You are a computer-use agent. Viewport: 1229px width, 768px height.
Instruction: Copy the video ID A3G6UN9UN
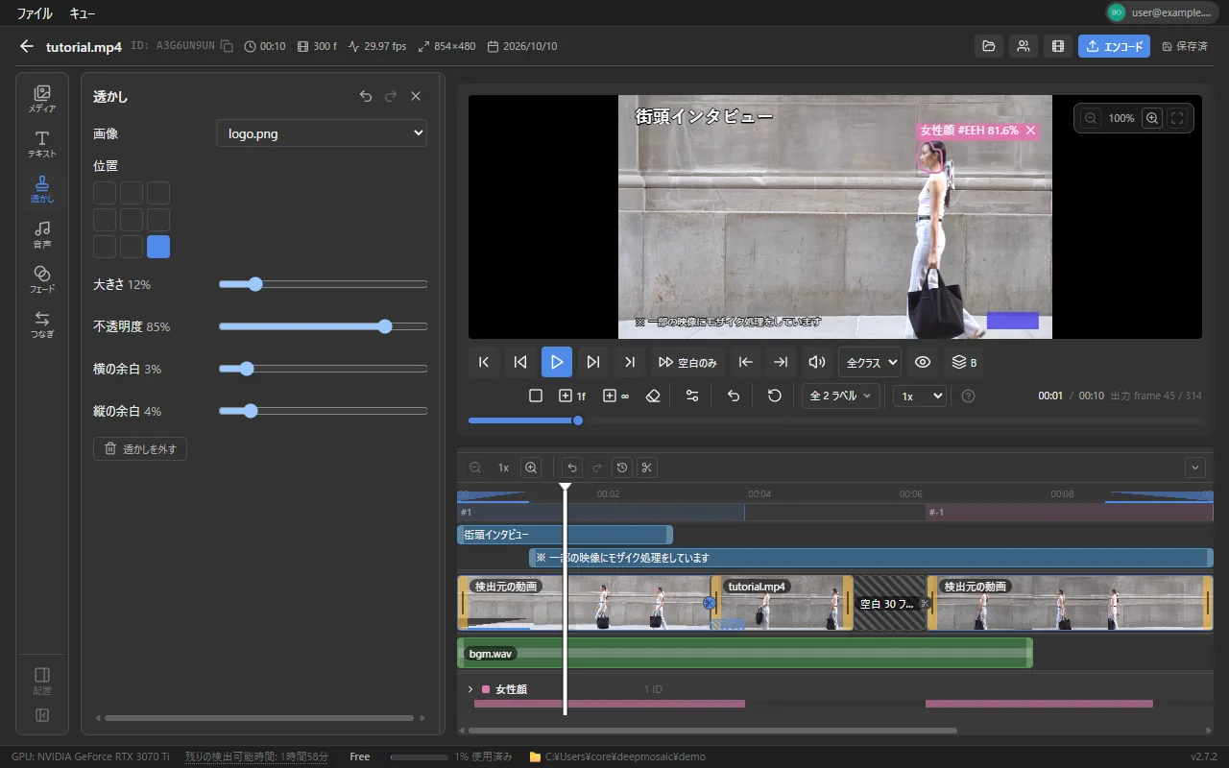pos(227,46)
